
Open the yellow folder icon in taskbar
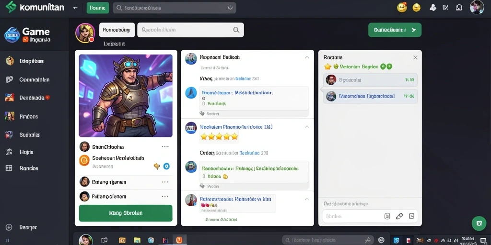click(x=137, y=240)
